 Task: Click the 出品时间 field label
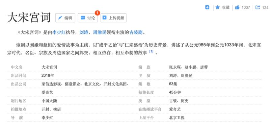point(19,76)
